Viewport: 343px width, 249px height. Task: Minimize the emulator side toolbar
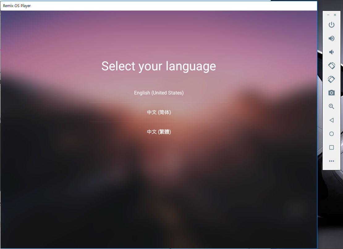(328, 15)
